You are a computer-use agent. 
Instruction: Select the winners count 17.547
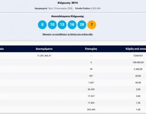(x=91, y=96)
